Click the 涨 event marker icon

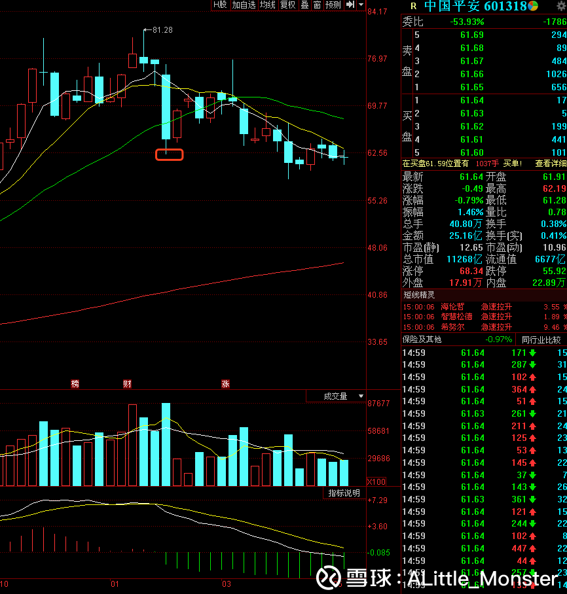pos(226,384)
